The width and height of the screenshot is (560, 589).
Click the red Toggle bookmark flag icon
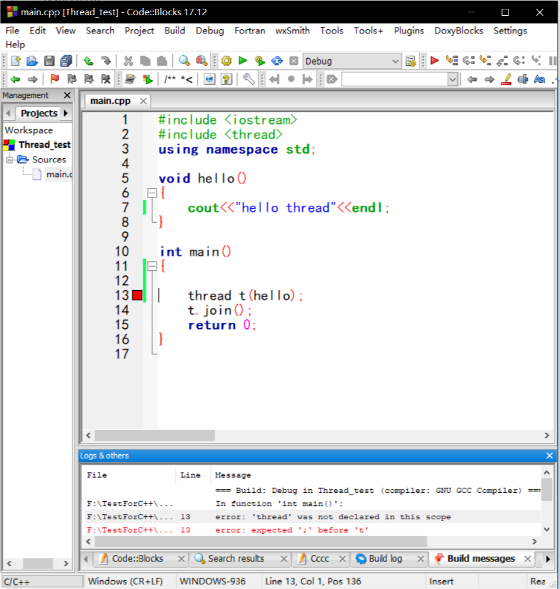(54, 79)
